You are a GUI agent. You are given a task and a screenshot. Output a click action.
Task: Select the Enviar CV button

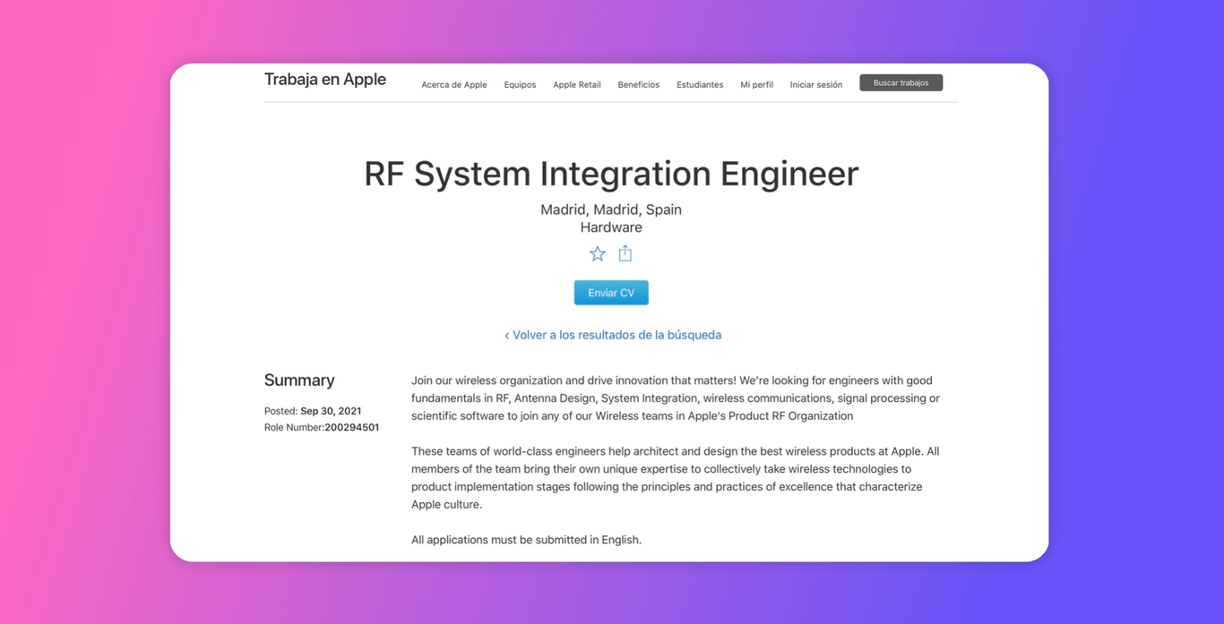pos(611,292)
